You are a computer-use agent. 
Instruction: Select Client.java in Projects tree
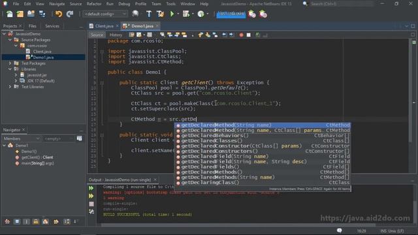pos(42,52)
